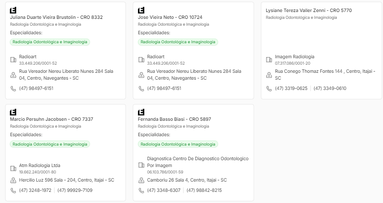
Task: Click the E badge on Marcio Persuhn's card
Action: point(13,112)
